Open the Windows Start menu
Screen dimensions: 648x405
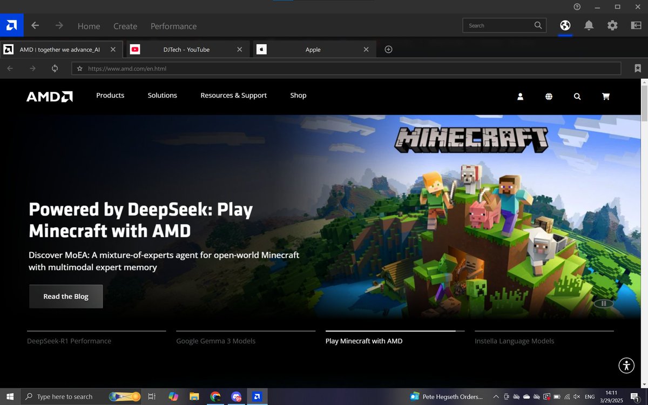coord(10,396)
